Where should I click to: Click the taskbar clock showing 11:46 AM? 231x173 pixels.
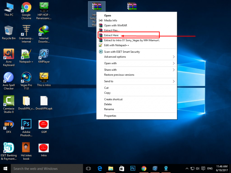tap(221, 168)
